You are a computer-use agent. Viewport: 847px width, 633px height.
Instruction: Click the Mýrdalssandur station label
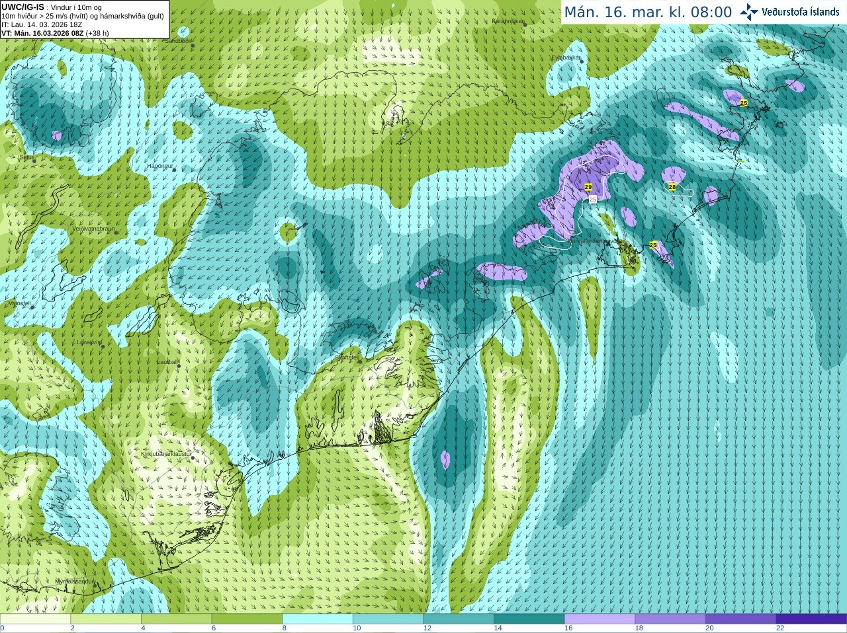click(75, 581)
